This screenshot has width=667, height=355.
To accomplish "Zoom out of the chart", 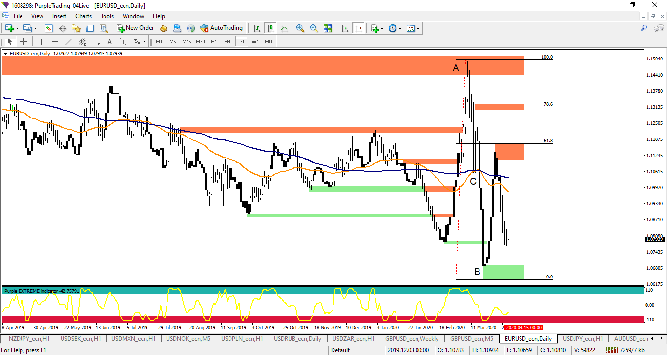I will point(314,28).
